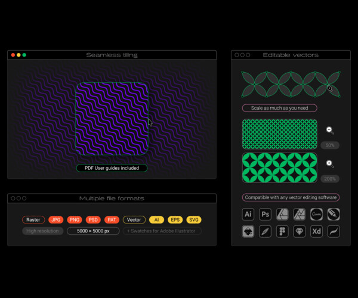The image size is (358, 298).
Task: Open the small-scale green pattern preview
Action: tap(280, 134)
